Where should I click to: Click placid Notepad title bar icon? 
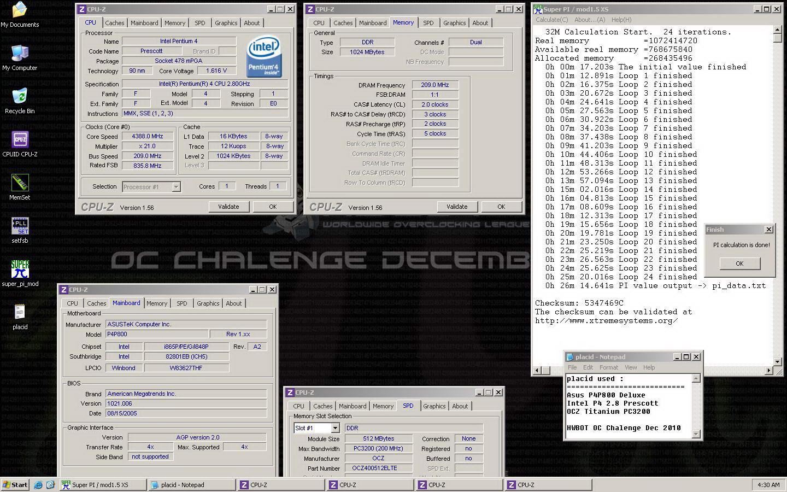pyautogui.click(x=570, y=357)
